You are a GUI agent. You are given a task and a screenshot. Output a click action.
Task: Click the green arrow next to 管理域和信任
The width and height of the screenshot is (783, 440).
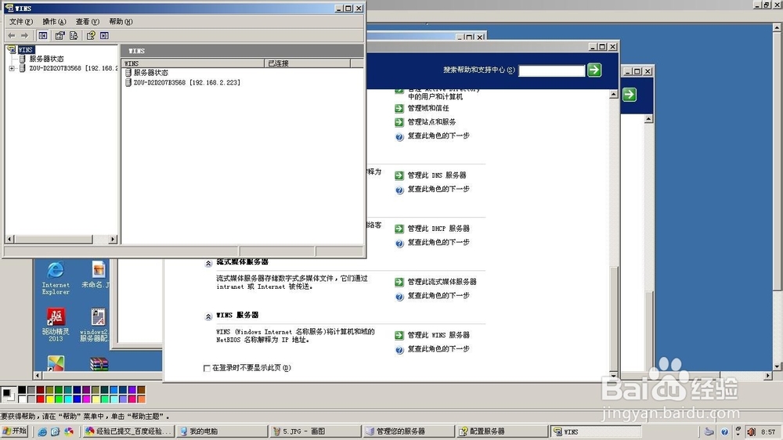399,108
